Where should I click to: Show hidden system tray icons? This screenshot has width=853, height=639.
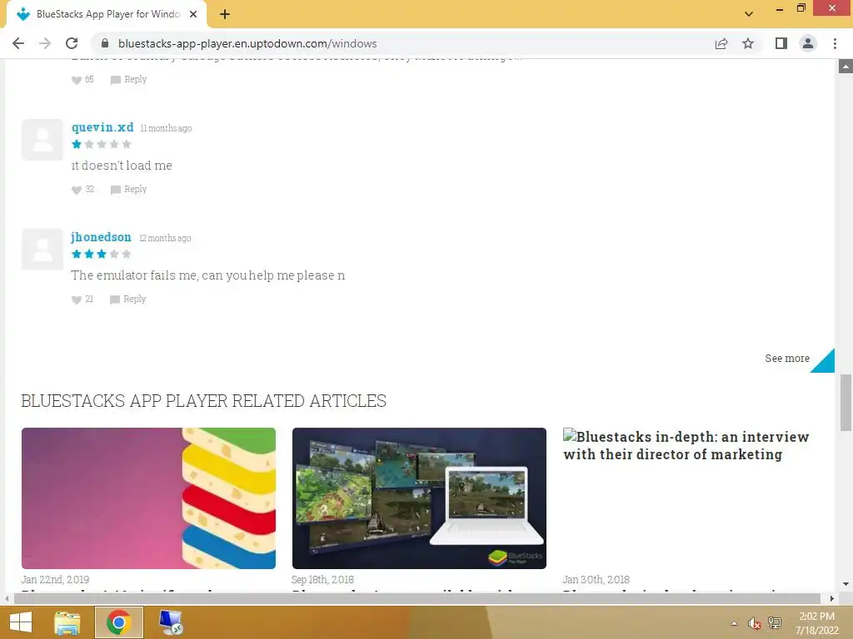[x=735, y=623]
